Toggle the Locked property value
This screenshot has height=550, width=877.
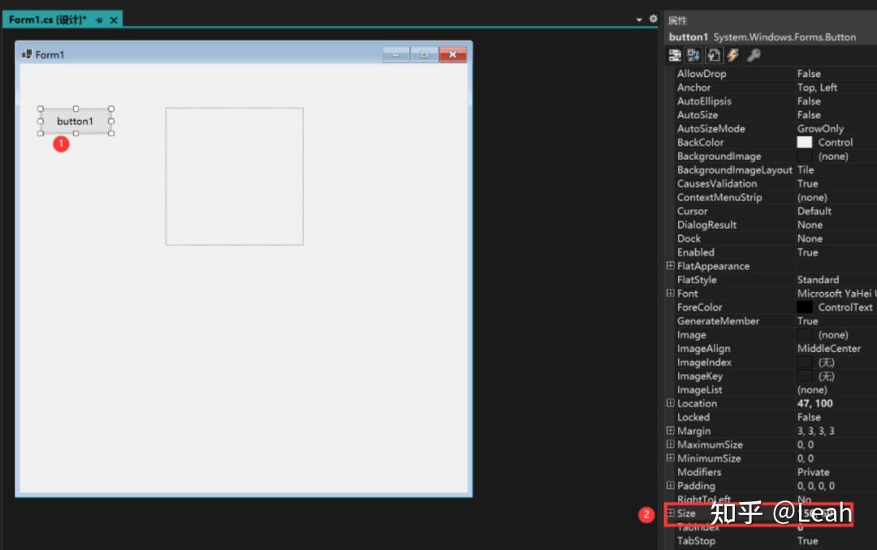pyautogui.click(x=812, y=417)
